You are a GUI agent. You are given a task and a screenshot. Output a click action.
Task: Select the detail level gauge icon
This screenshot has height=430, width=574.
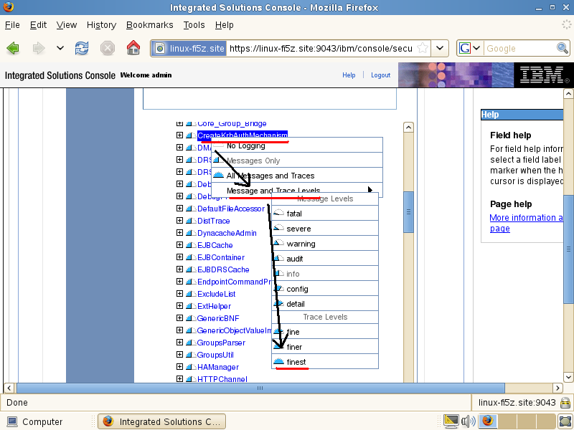(278, 303)
